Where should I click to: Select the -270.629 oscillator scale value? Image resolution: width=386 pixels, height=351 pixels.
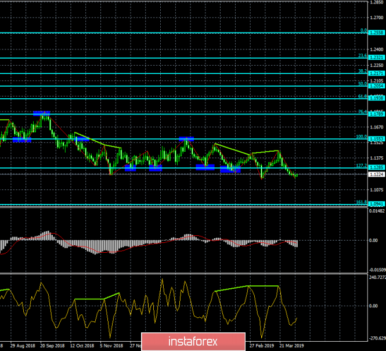(x=377, y=337)
